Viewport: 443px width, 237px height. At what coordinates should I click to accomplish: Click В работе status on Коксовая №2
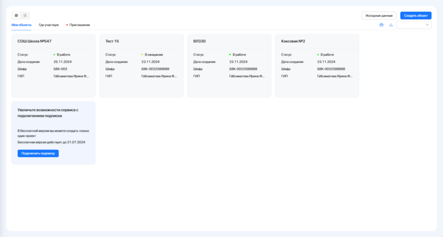(x=326, y=54)
